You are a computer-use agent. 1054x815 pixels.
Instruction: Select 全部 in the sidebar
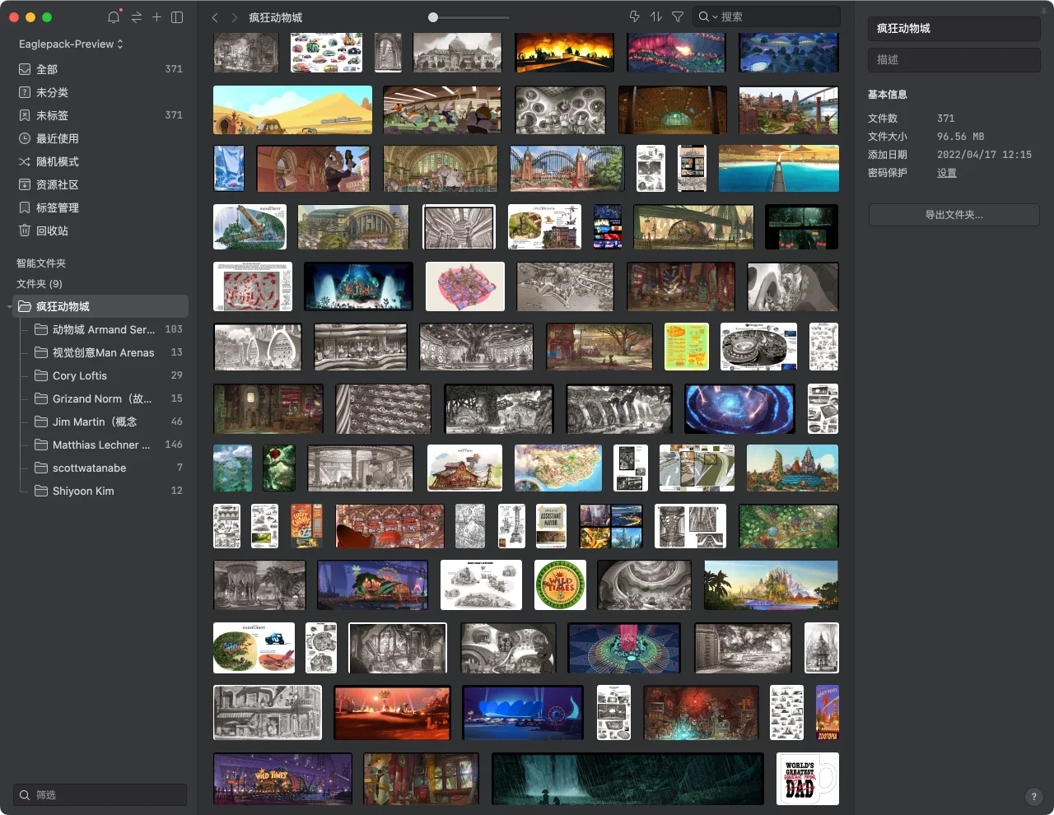coord(100,69)
